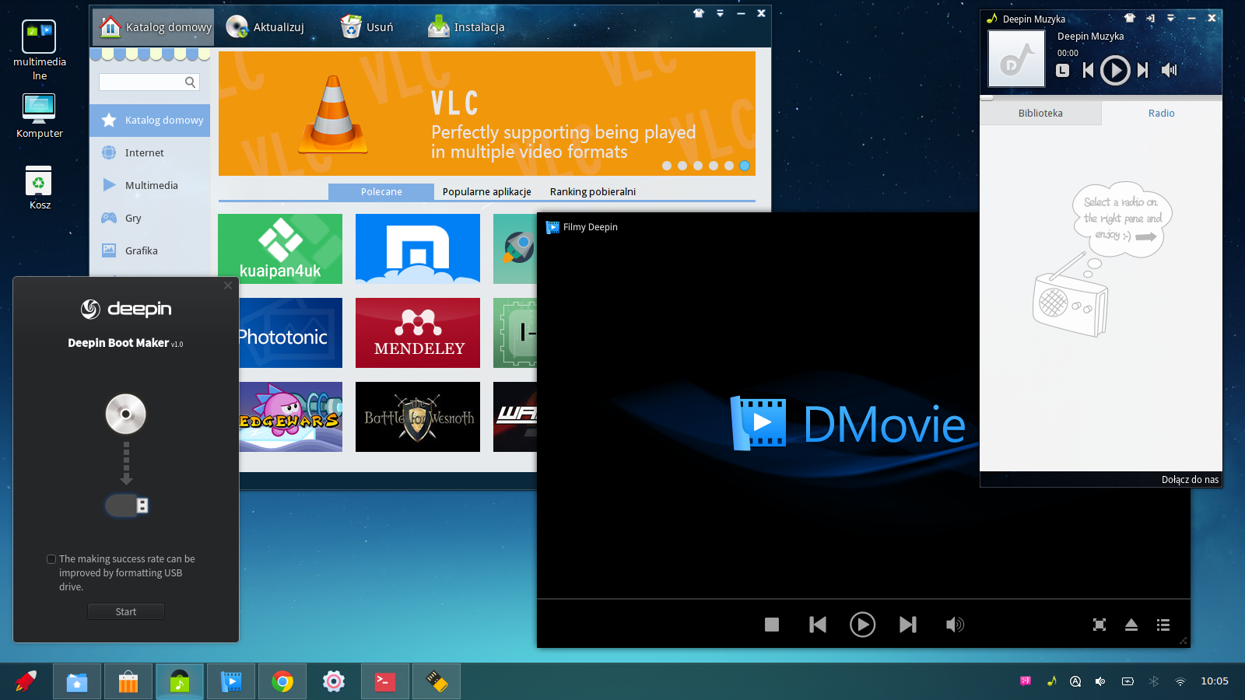Viewport: 1245px width, 700px height.
Task: Select the Multimedia category in sidebar
Action: 149,186
